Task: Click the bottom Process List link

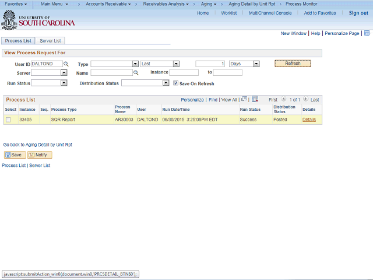Action: 13,166
